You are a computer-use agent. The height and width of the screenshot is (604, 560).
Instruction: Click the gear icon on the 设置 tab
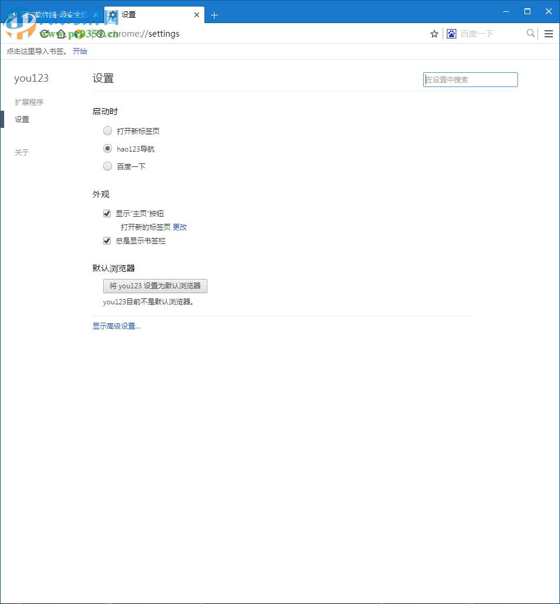(x=111, y=14)
